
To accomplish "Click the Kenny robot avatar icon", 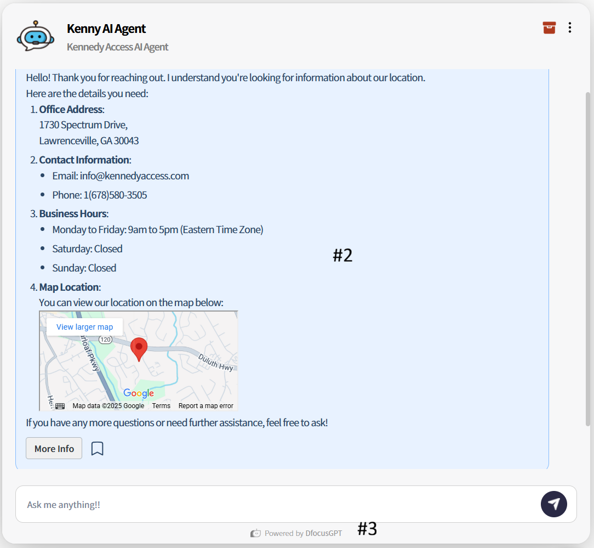I will tap(36, 36).
